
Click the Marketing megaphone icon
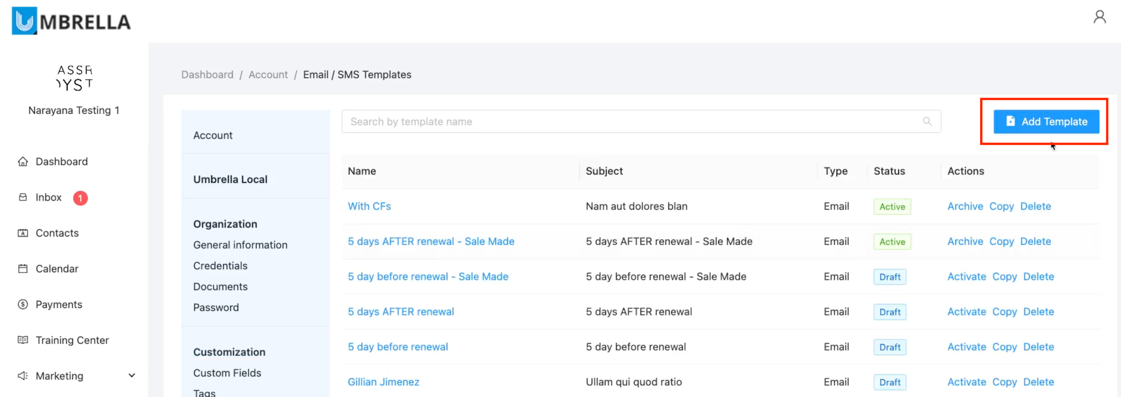(x=23, y=376)
